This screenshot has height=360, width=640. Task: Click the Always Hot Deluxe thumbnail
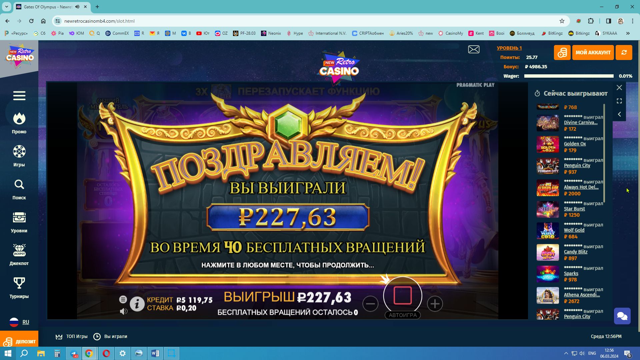click(x=548, y=188)
